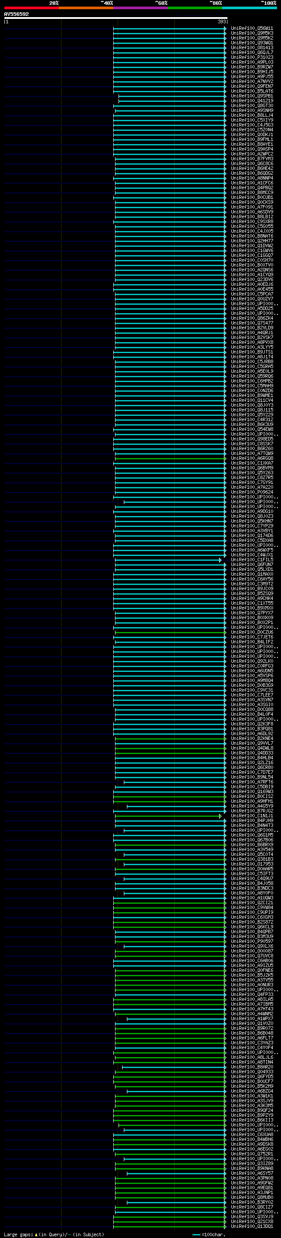Select UniRef100_Q04933 label
Viewport: 281px width, 1238px height.
tap(252, 1072)
